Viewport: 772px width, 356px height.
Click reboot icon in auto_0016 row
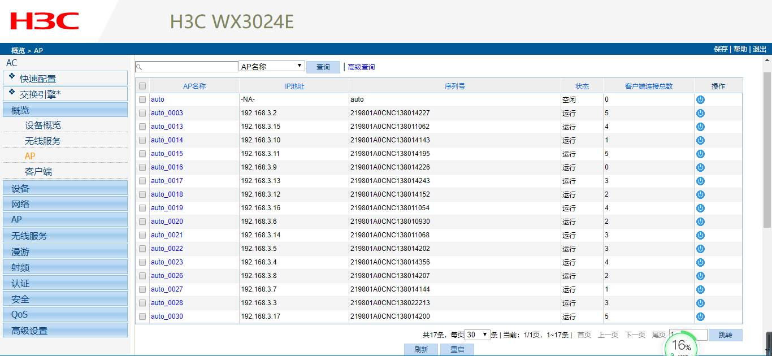coord(700,167)
